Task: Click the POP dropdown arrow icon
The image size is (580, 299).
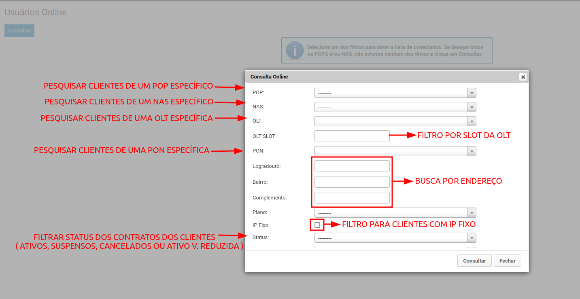Action: pyautogui.click(x=472, y=93)
